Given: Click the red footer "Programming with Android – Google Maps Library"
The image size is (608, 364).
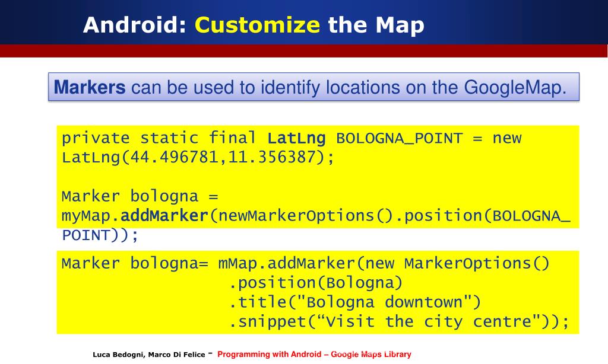Looking at the screenshot, I should click(314, 355).
